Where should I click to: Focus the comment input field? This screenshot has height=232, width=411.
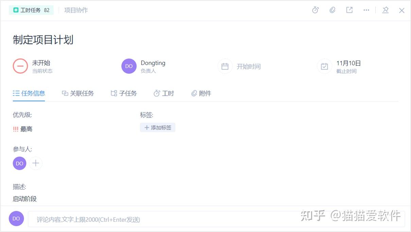click(217, 219)
